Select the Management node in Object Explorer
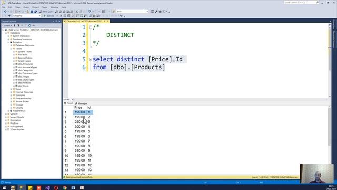337x190 pixels. click(x=16, y=127)
